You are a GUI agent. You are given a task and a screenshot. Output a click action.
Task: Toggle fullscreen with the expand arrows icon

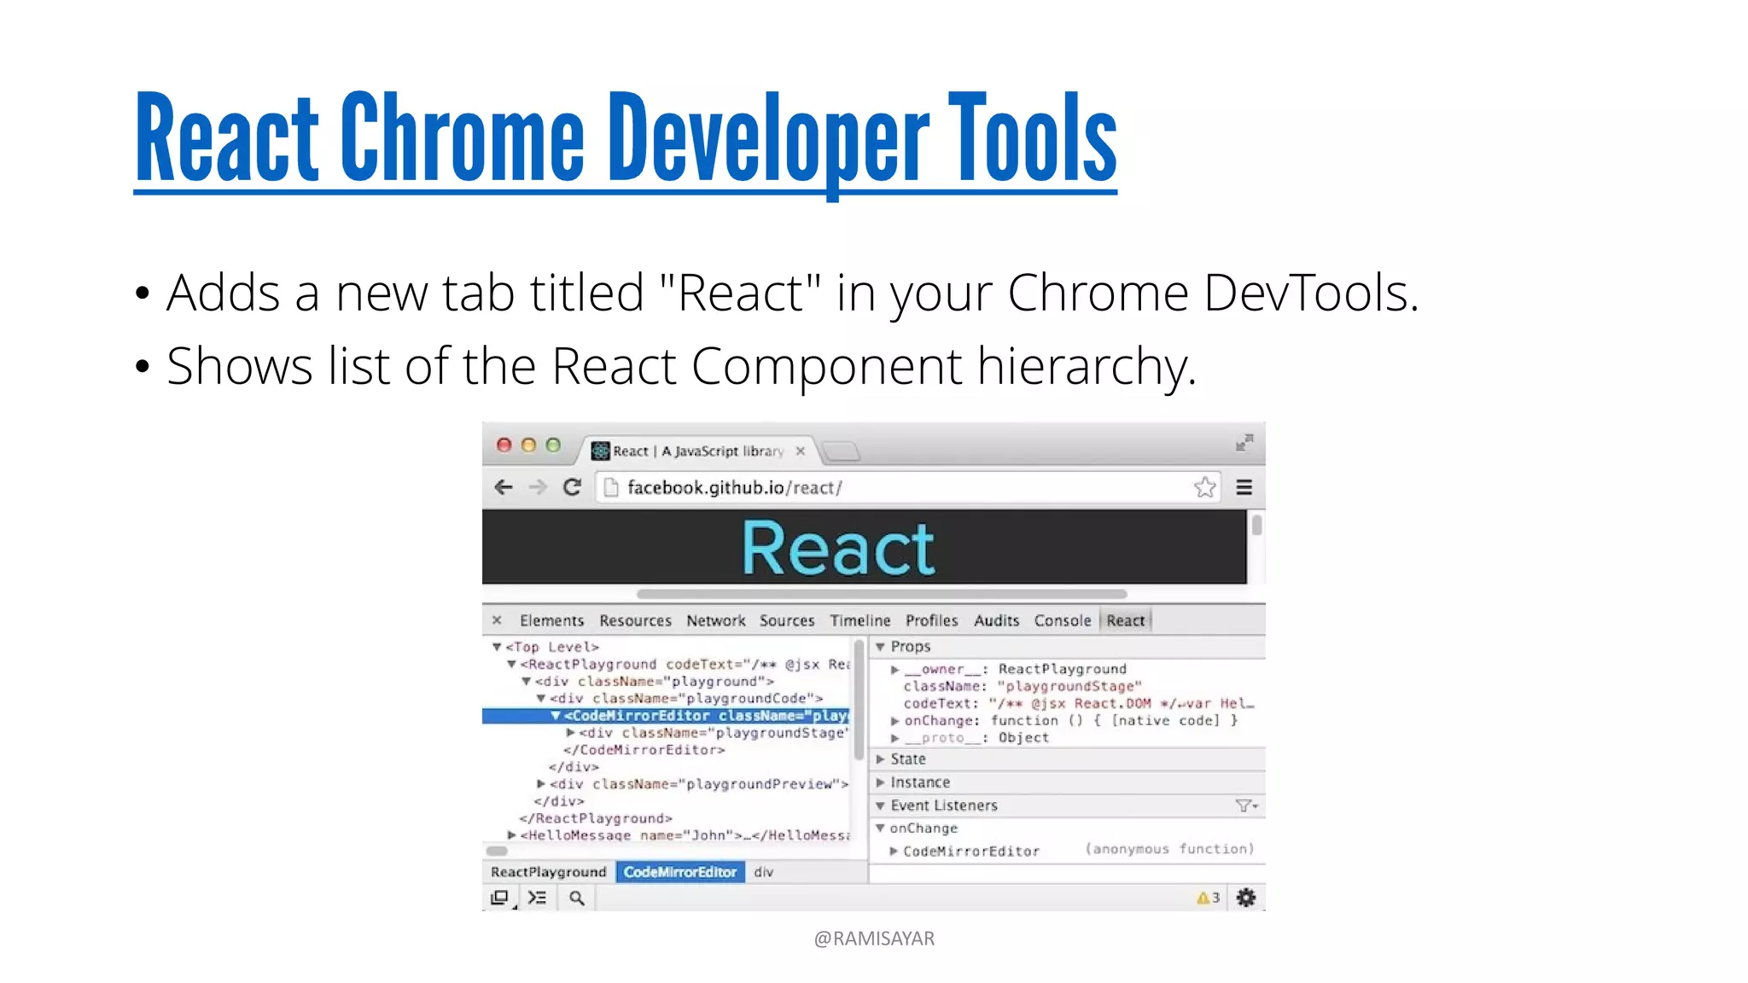pos(1244,442)
